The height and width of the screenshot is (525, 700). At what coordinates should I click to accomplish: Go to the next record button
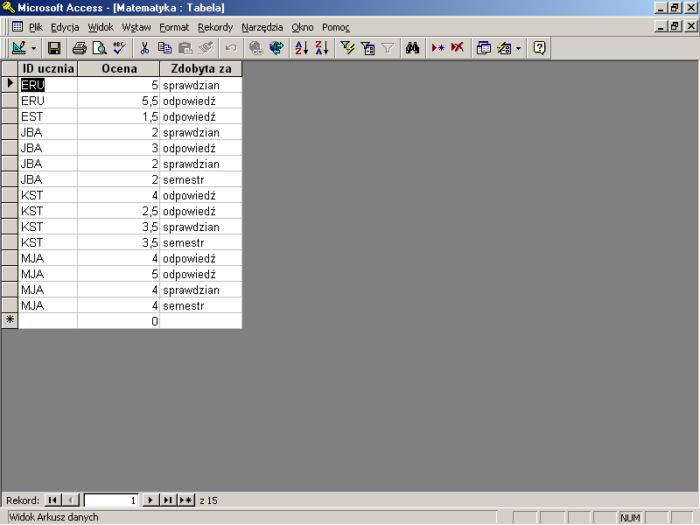click(x=150, y=500)
